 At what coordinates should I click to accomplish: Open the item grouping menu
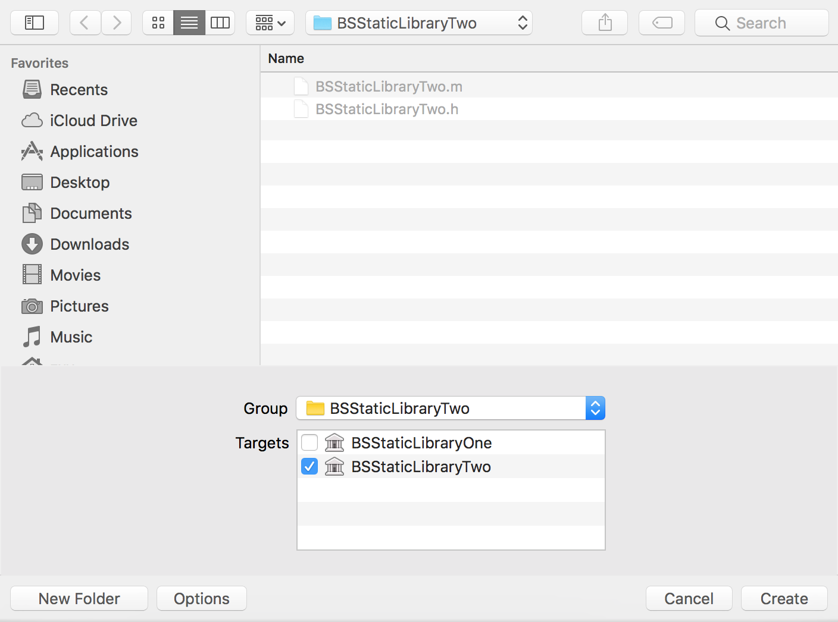tap(270, 23)
